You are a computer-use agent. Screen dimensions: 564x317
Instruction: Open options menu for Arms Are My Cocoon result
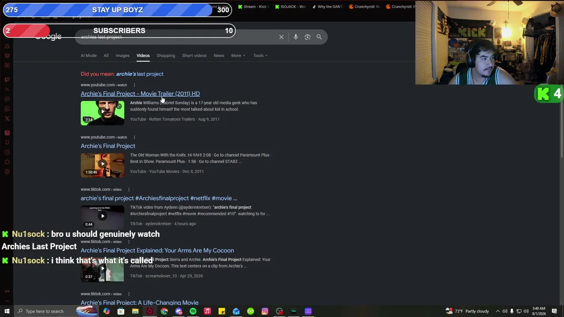pos(129,242)
